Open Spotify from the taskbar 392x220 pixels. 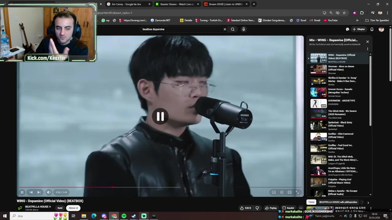coord(124,216)
